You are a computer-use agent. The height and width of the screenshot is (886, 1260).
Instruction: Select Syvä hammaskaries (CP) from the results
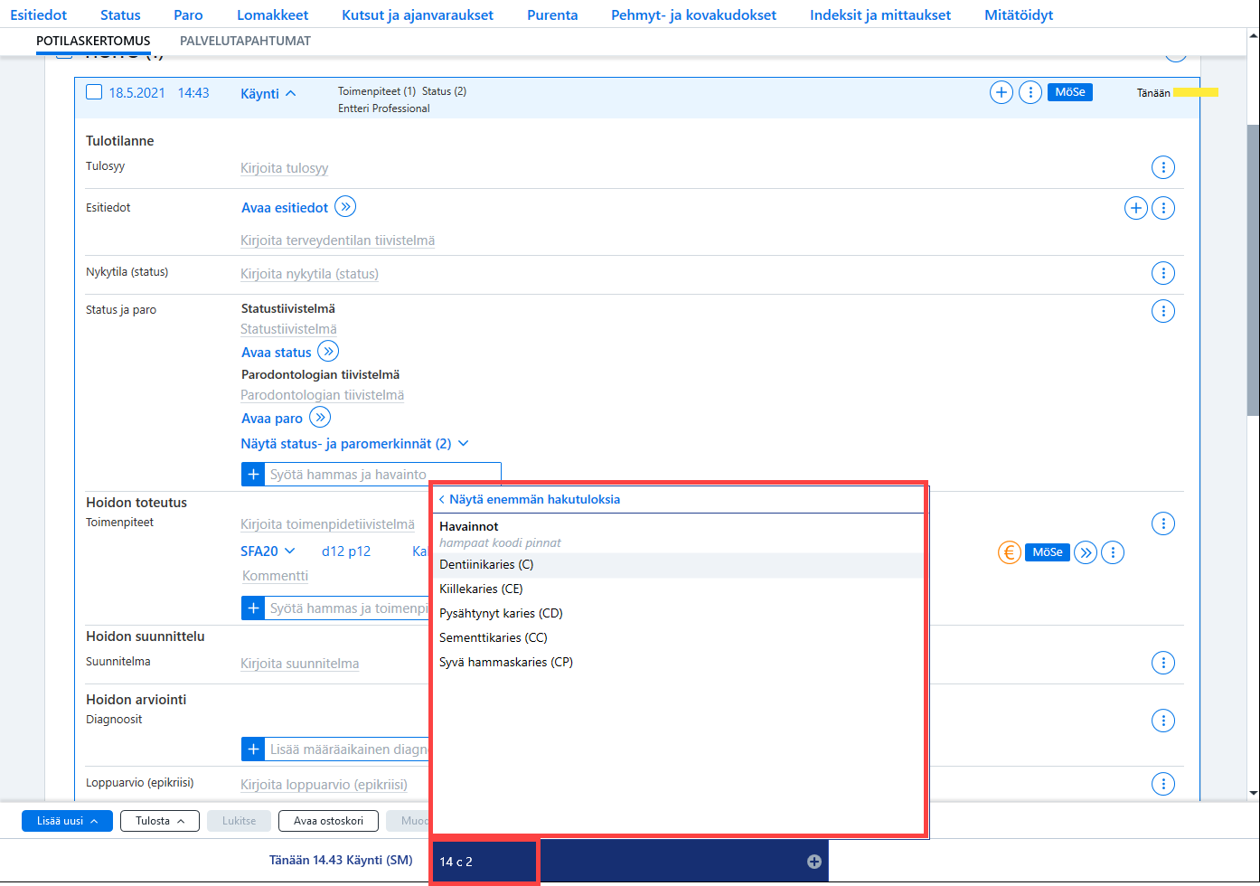tap(678, 663)
